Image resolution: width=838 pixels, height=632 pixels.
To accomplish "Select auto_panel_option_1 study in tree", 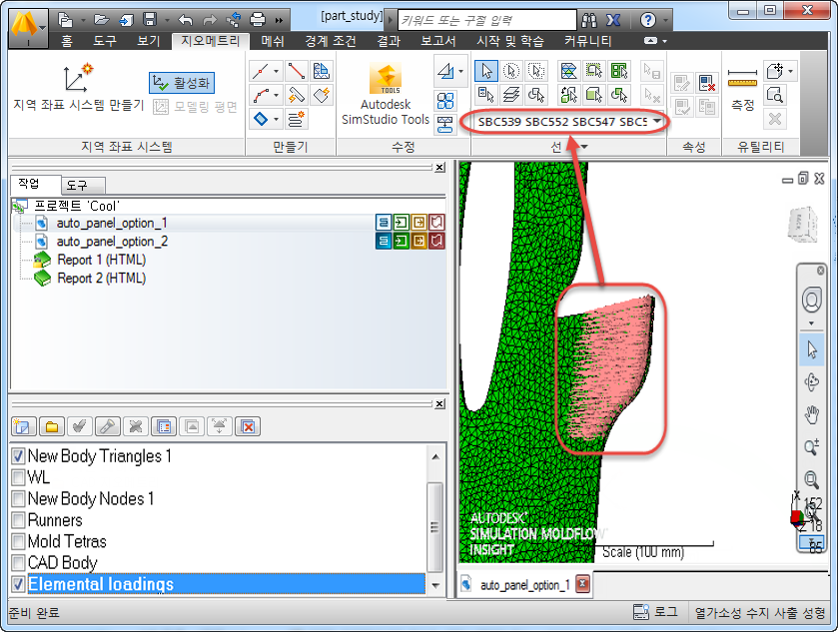I will (x=112, y=223).
